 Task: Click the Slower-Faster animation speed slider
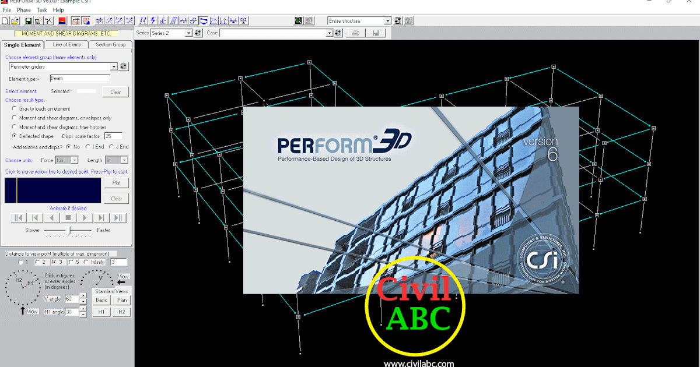click(x=68, y=231)
